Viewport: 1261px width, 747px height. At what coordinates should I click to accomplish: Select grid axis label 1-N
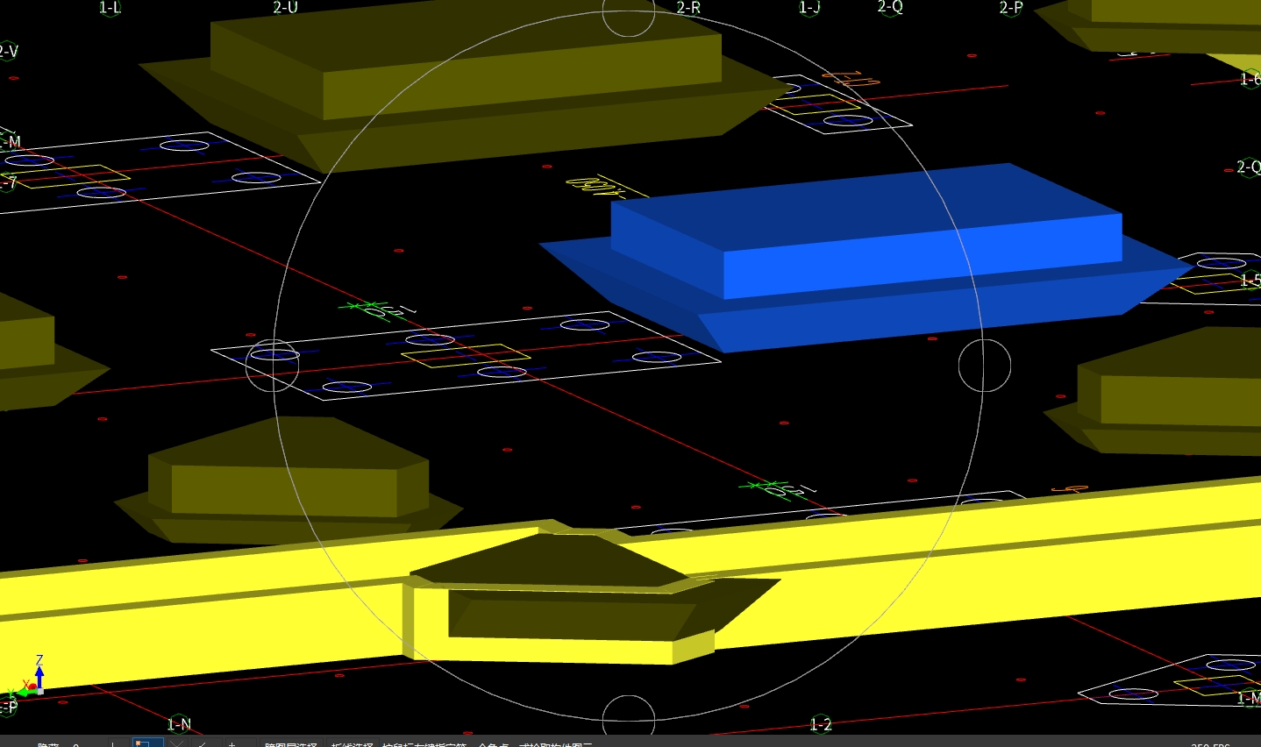point(179,723)
